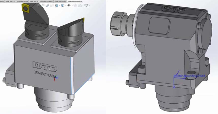
Task: Click the Holder Mounting Point label
Action: tap(190, 76)
